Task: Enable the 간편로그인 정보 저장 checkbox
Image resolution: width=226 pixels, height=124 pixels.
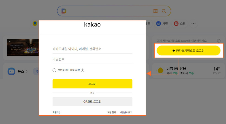Action: pyautogui.click(x=54, y=70)
